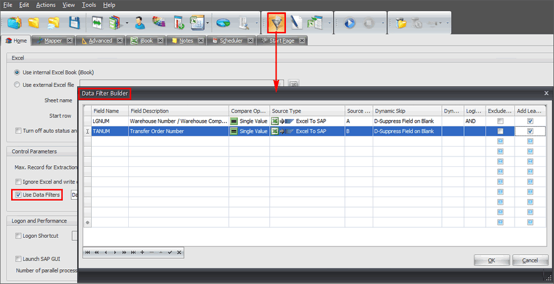
Task: Click the color palette toolbar icon
Action: 159,24
